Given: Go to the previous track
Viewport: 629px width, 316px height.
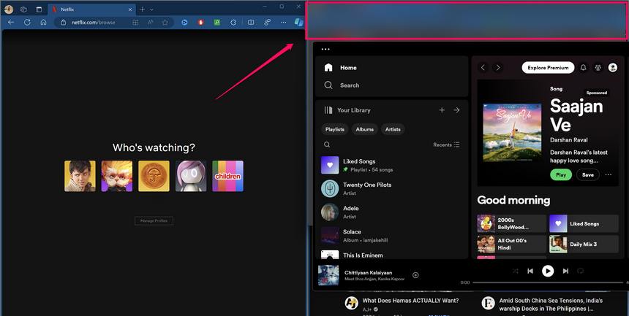Looking at the screenshot, I should point(530,271).
